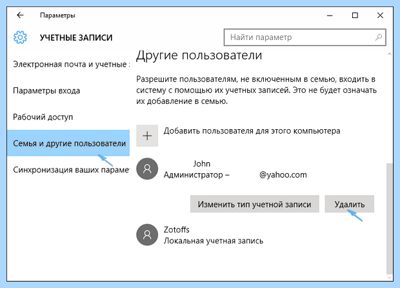
Task: Click the 'УЧЕТНЫЕ ЗАПИСИ' title
Action: point(76,37)
